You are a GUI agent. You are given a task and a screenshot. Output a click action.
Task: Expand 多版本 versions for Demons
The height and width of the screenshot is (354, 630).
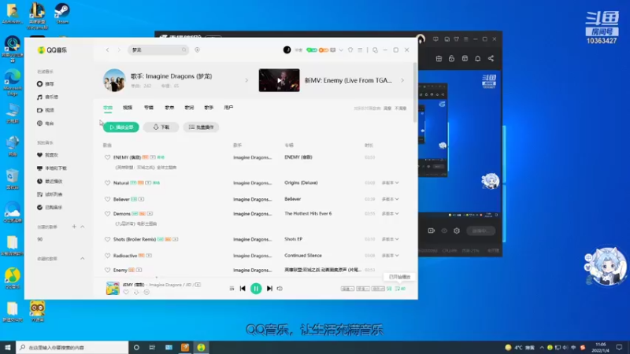coord(390,214)
